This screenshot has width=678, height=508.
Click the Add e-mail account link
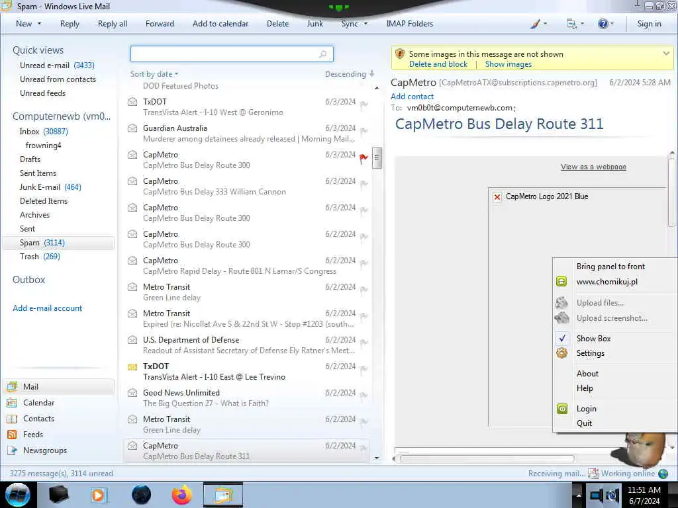point(47,308)
